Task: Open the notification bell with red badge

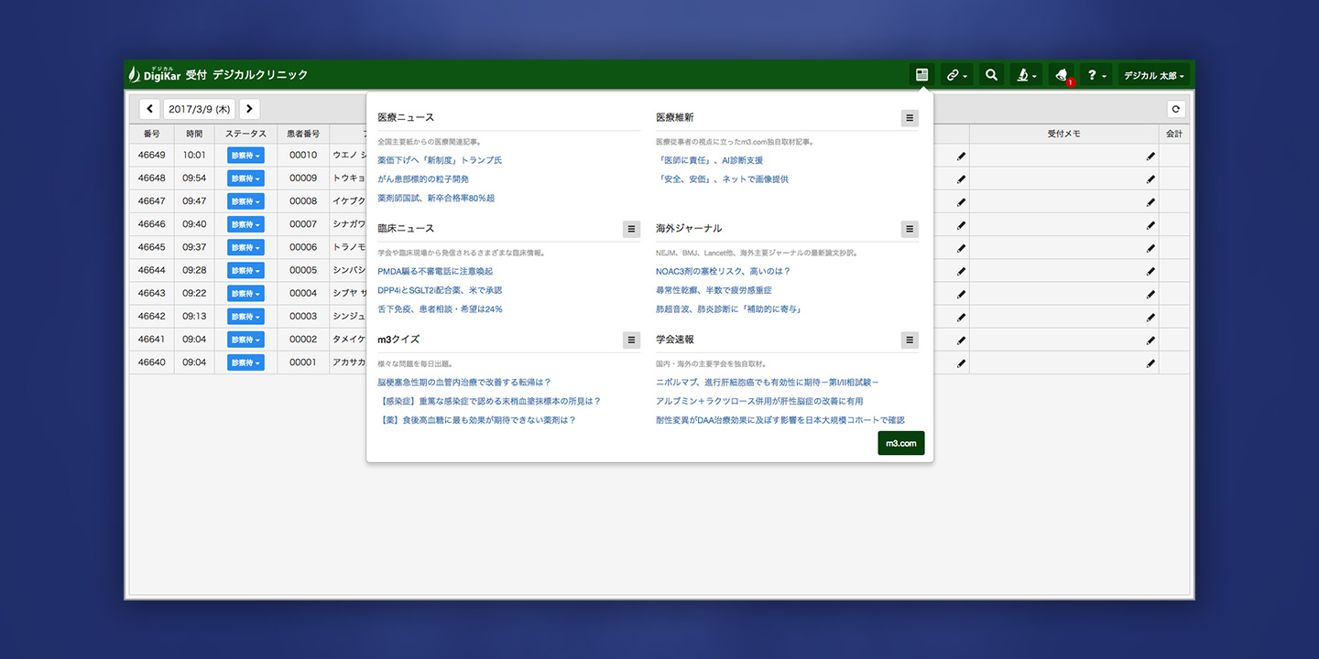Action: (x=1062, y=75)
